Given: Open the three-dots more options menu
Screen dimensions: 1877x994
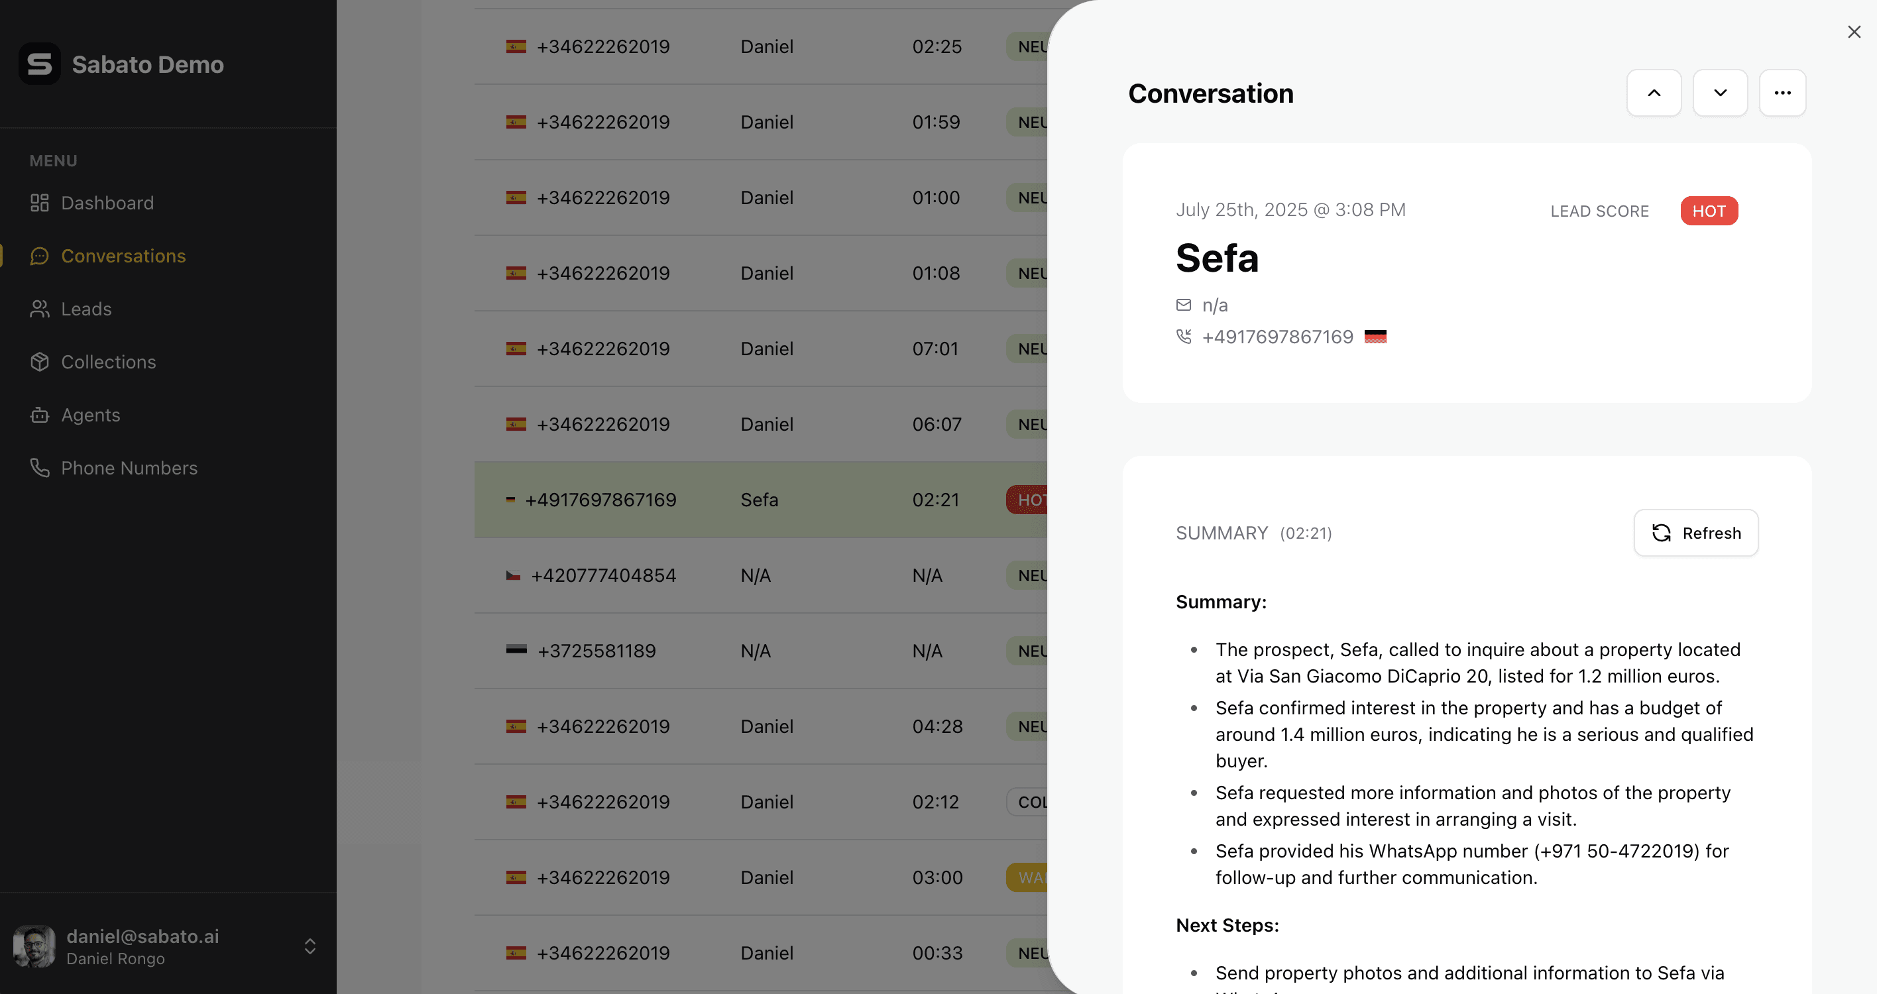Looking at the screenshot, I should (1782, 93).
